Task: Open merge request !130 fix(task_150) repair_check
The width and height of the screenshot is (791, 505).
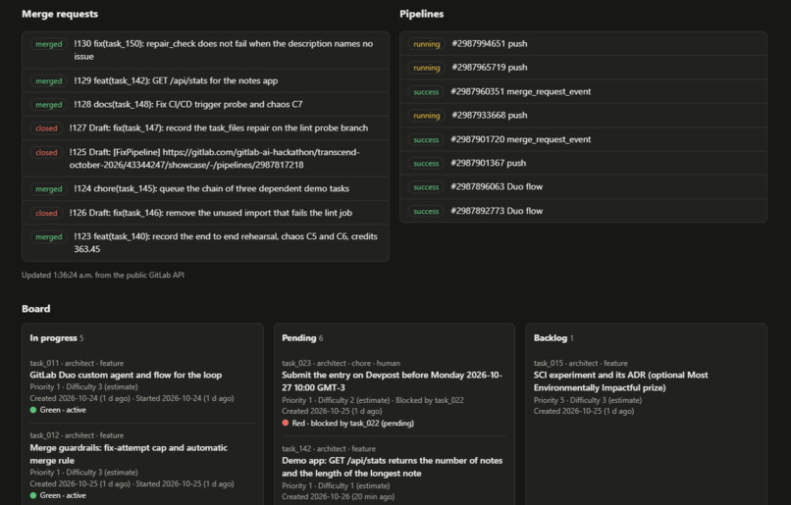Action: click(205, 50)
